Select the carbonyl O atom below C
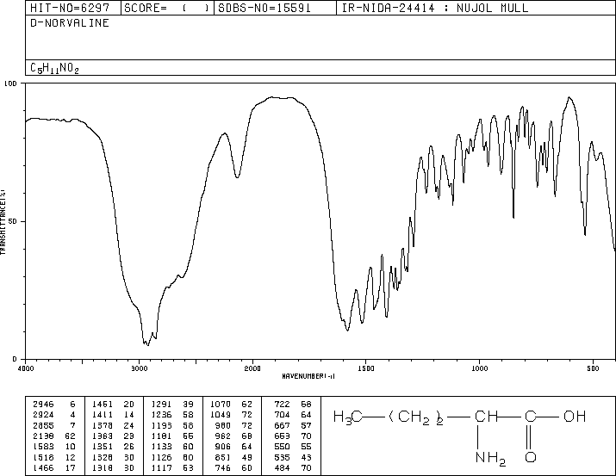616x476 pixels. pyautogui.click(x=531, y=457)
